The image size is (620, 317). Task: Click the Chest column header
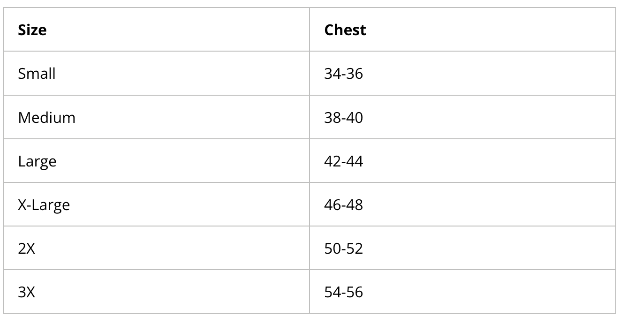345,30
